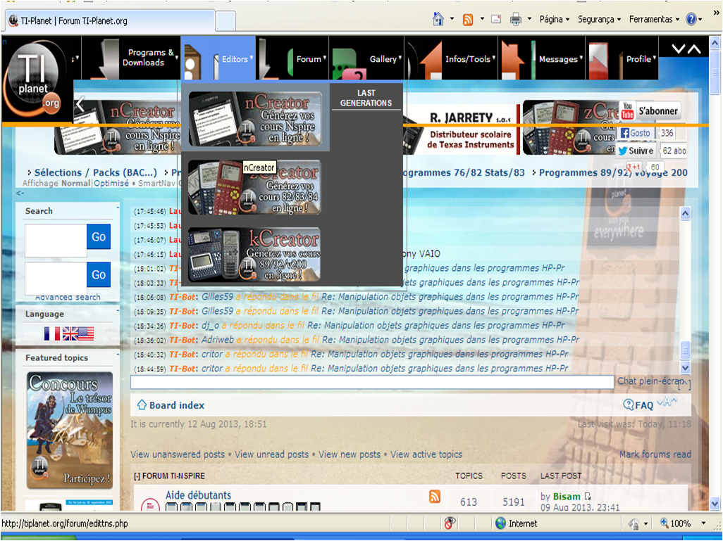Click the header collapse arrows beside Profile
Screen dimensions: 723x541
click(686, 49)
